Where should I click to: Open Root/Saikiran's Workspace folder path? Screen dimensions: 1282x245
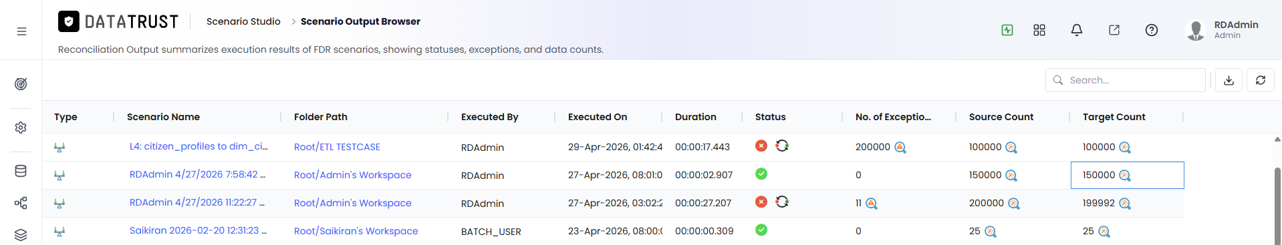click(x=356, y=231)
